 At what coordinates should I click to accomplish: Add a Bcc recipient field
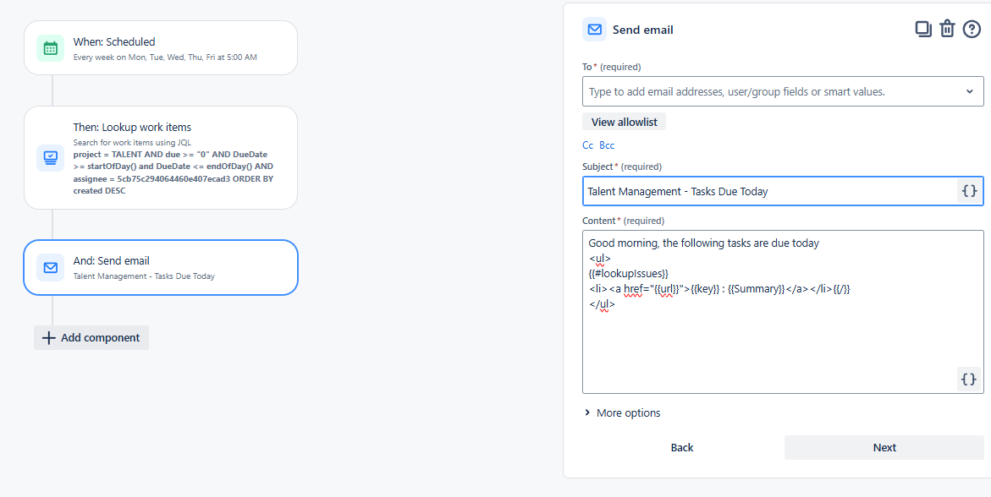point(606,145)
